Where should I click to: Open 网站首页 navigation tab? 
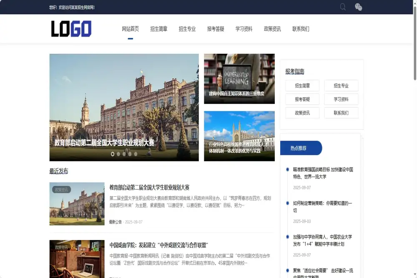(130, 29)
